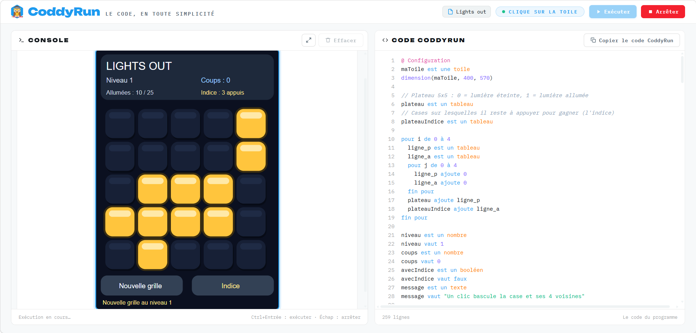Click code line 'avecIndice vaut faux'

[434, 279]
